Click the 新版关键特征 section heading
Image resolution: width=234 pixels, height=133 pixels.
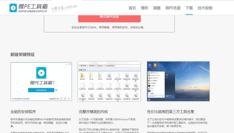(23, 55)
